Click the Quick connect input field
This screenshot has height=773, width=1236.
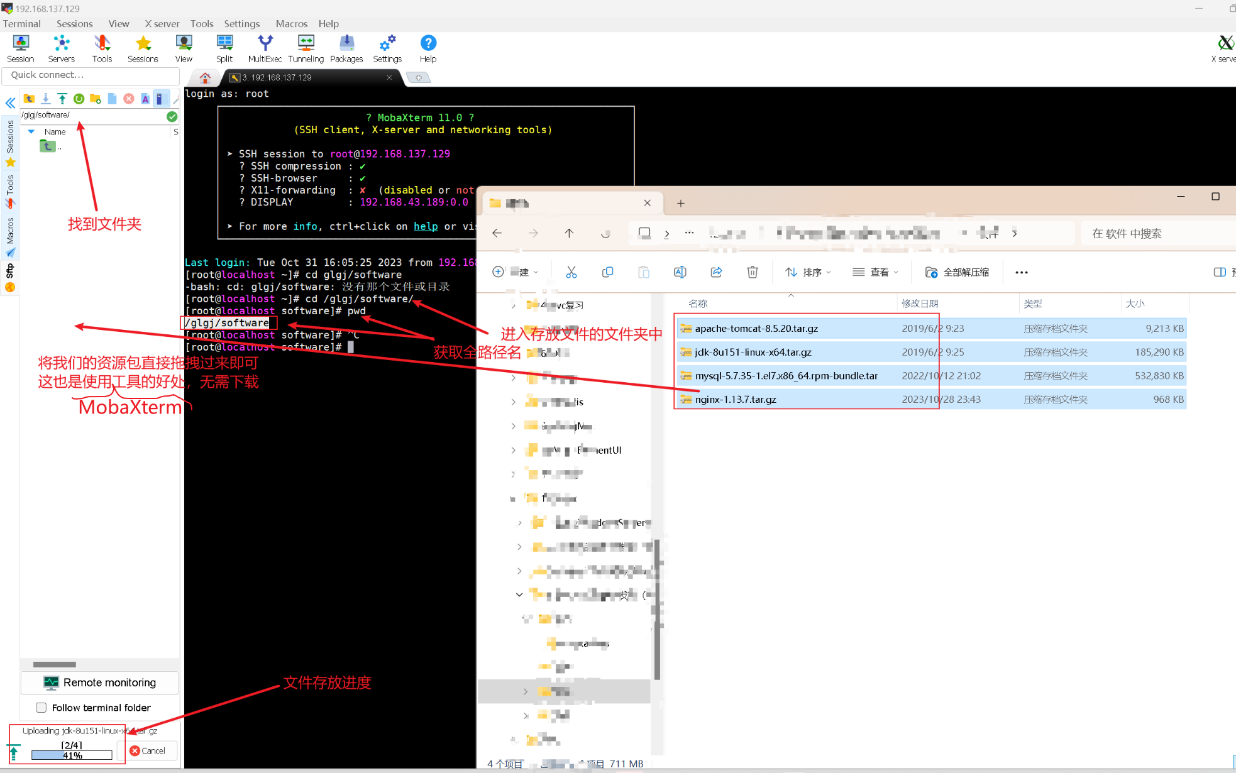[x=91, y=75]
